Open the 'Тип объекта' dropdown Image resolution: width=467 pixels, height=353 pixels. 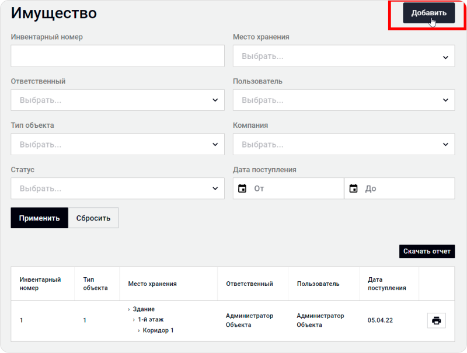tap(117, 144)
